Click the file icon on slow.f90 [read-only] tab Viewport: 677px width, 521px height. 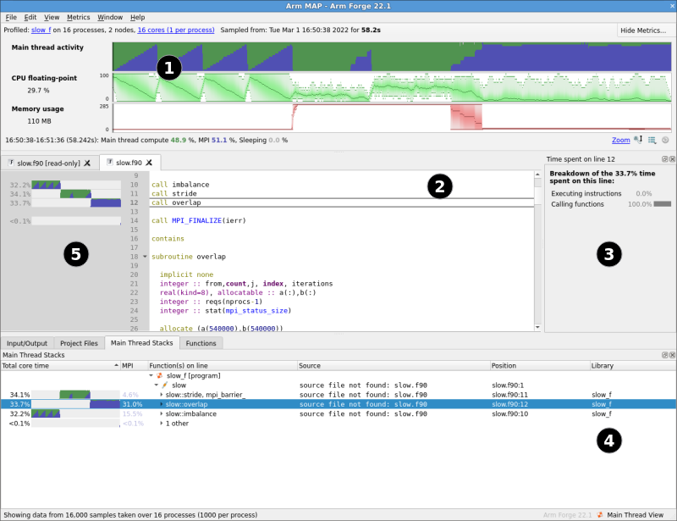(x=11, y=163)
